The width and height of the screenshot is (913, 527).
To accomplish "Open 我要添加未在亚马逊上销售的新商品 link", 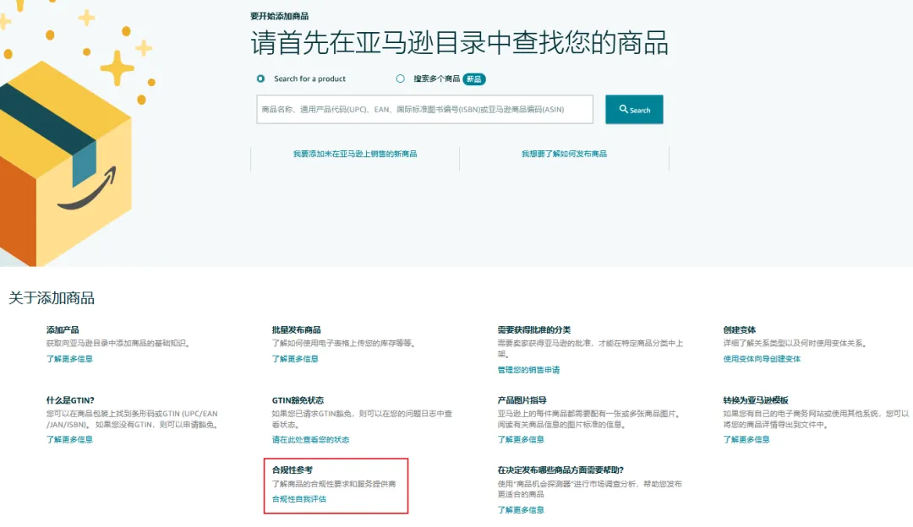I will (x=354, y=154).
